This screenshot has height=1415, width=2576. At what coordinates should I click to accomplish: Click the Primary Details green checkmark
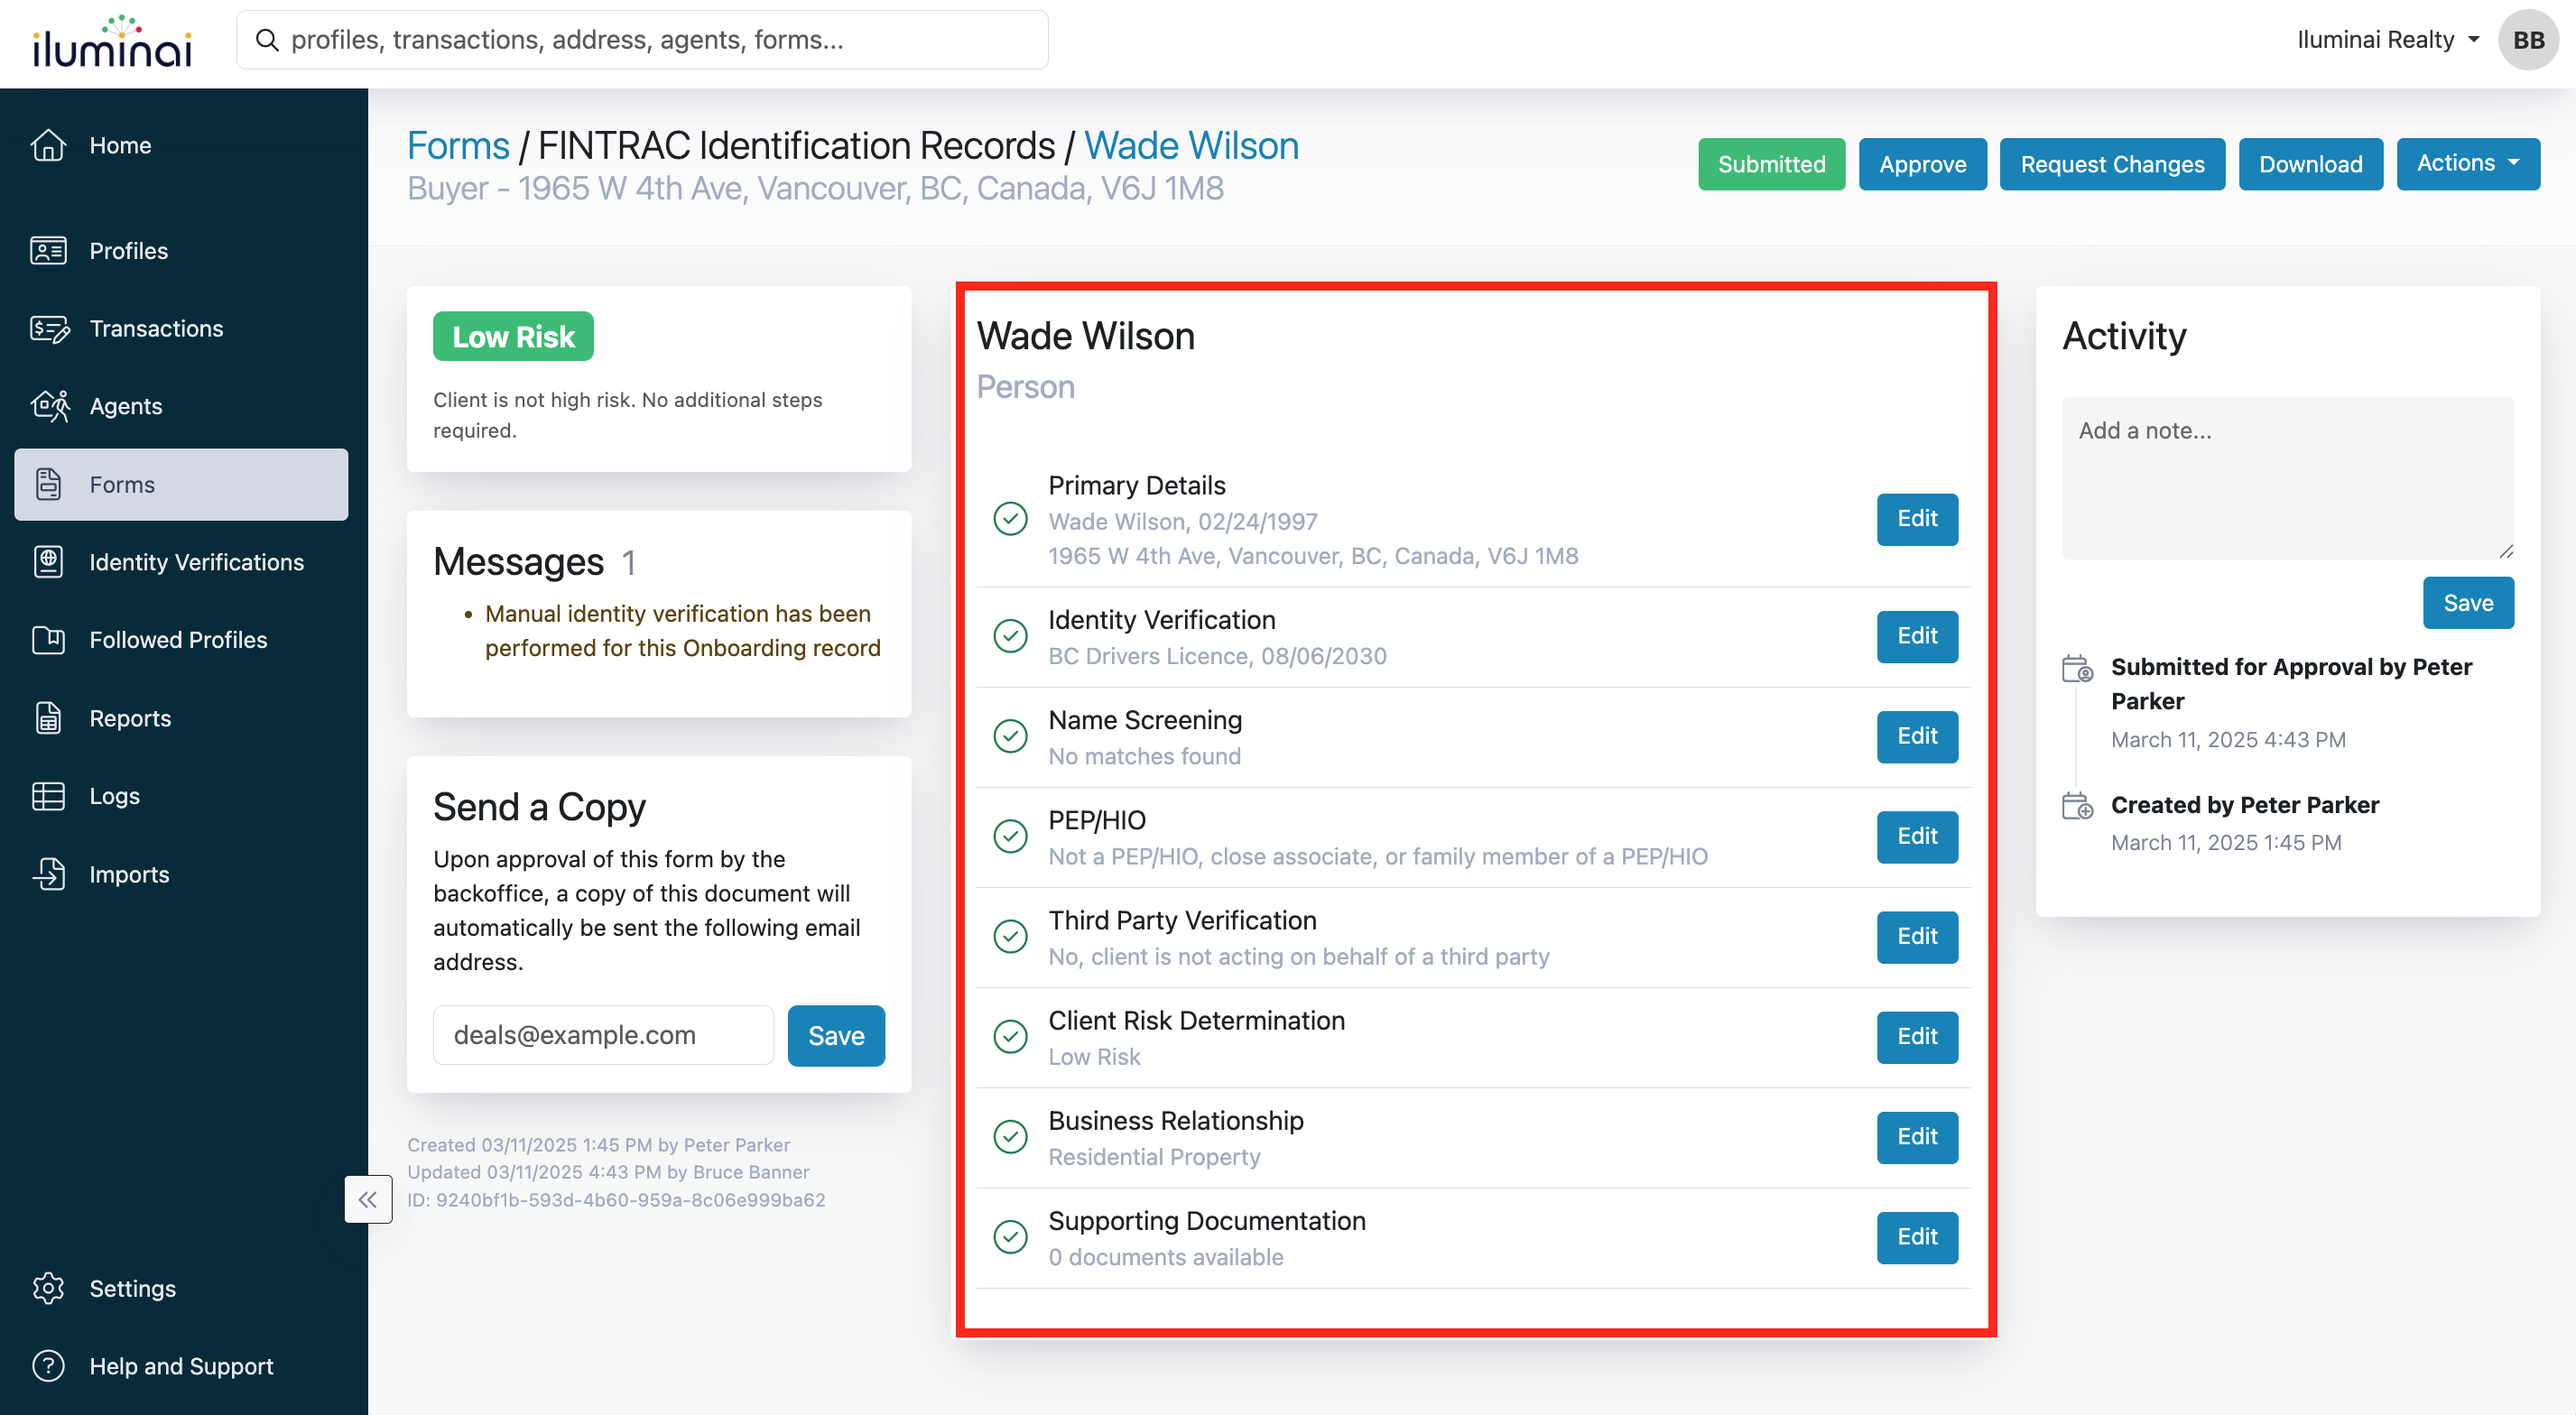click(x=1010, y=519)
